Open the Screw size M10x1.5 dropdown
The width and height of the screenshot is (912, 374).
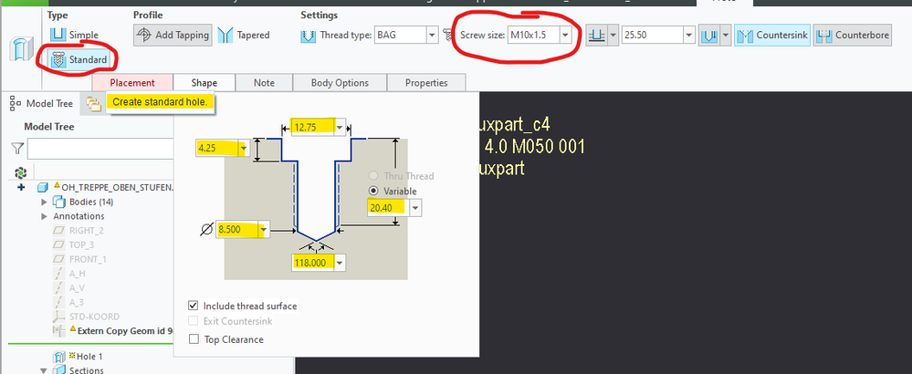pos(566,35)
